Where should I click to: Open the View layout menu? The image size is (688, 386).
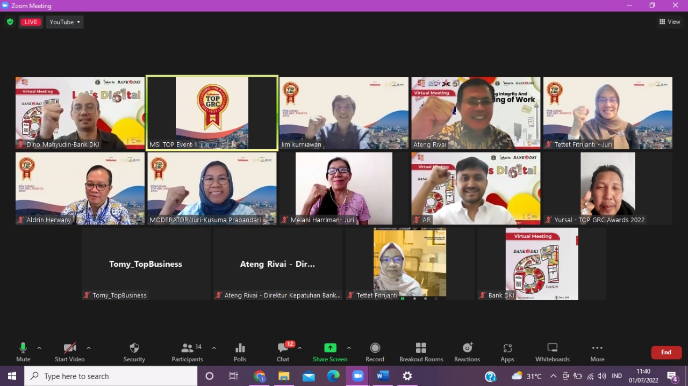coord(670,22)
